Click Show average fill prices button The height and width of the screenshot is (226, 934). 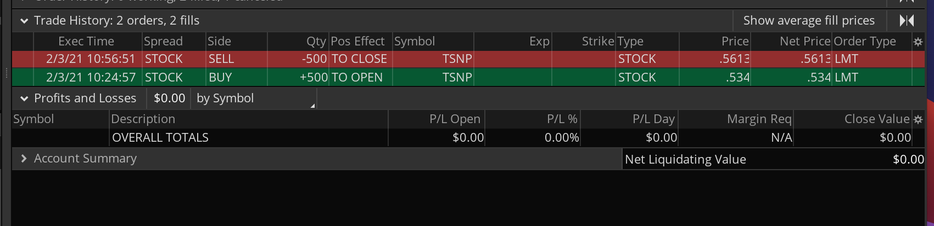(x=808, y=21)
